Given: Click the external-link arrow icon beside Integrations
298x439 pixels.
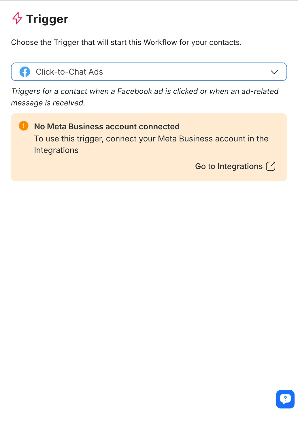Looking at the screenshot, I should coord(271,166).
